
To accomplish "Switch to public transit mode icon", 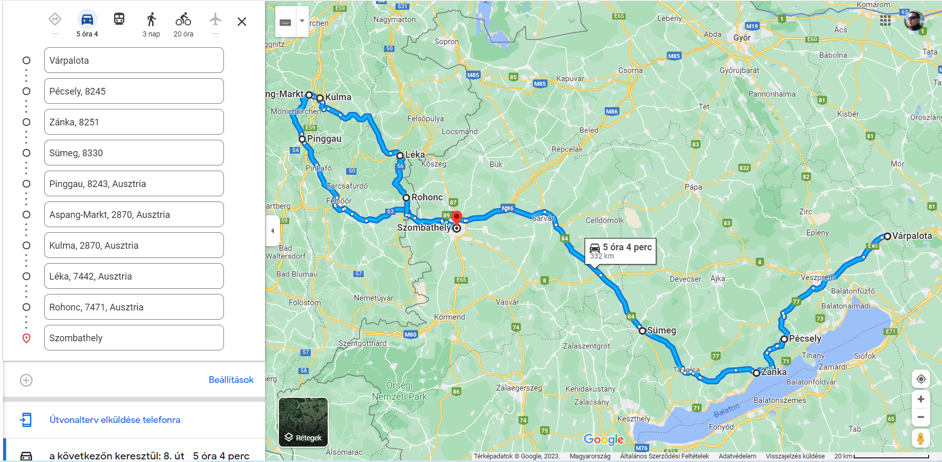I will tap(119, 20).
